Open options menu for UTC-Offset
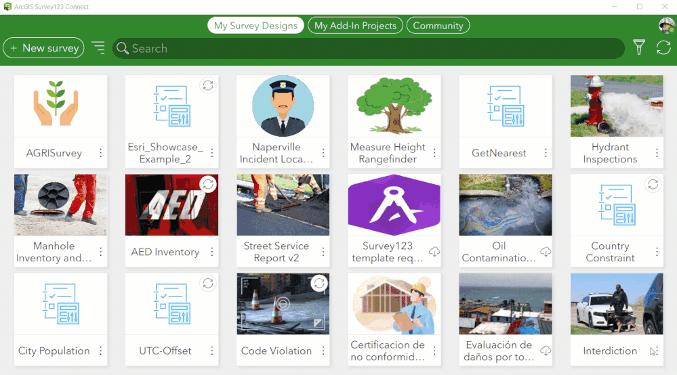Screen dimensions: 677x375 click(x=212, y=351)
